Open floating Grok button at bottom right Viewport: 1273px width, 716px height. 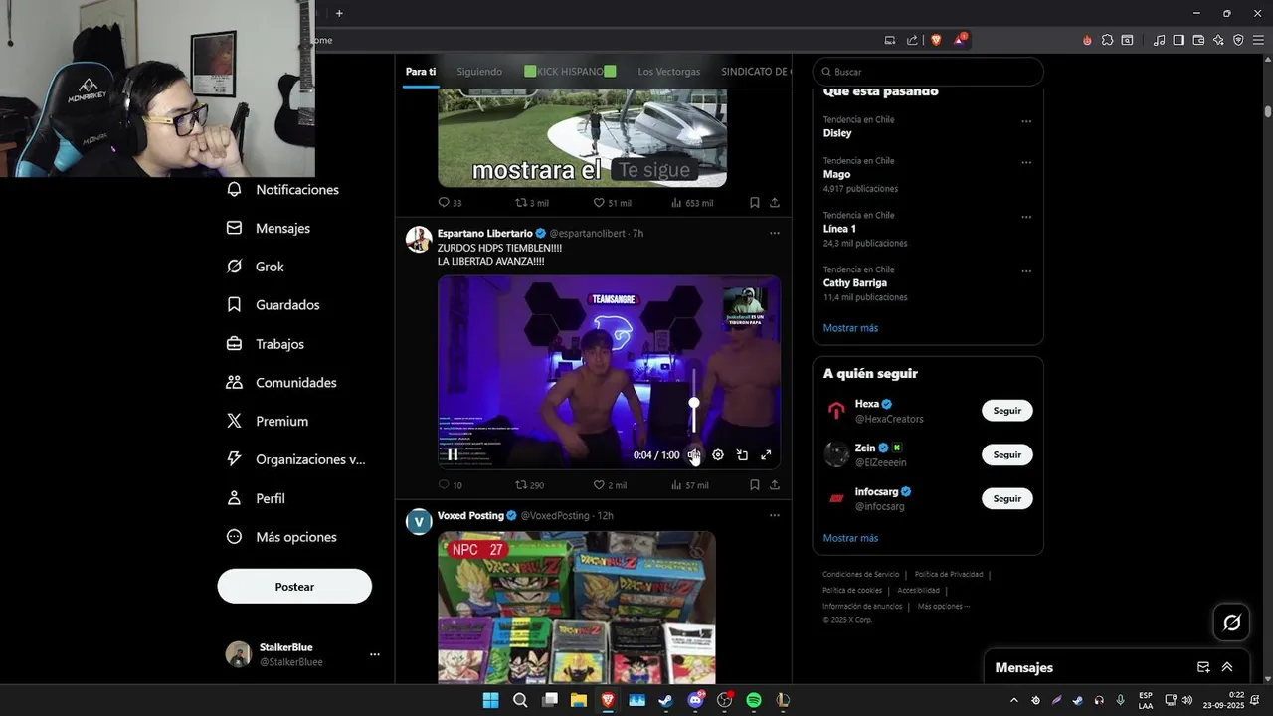[x=1231, y=623]
